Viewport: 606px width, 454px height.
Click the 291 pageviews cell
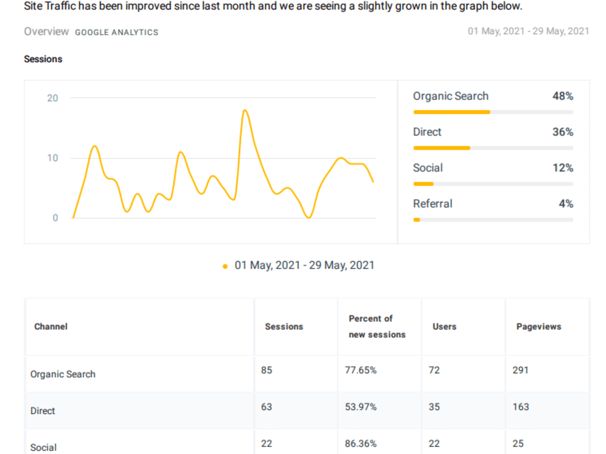[521, 370]
